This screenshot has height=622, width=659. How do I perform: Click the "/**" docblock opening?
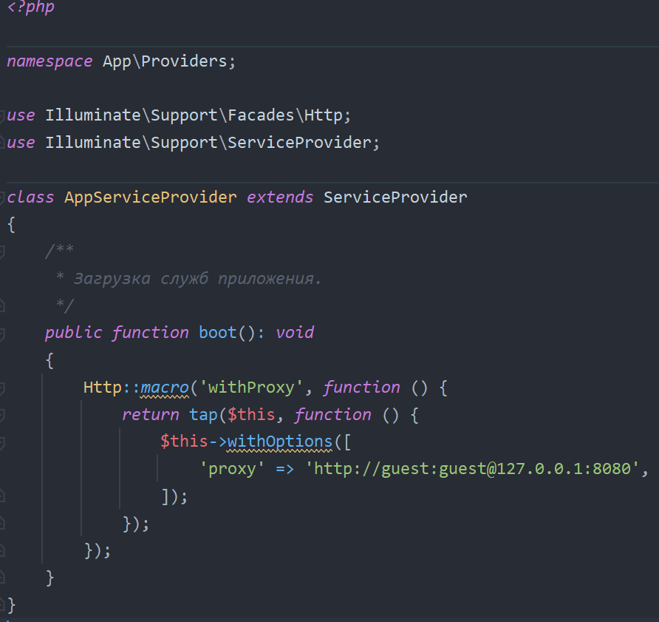(x=59, y=251)
